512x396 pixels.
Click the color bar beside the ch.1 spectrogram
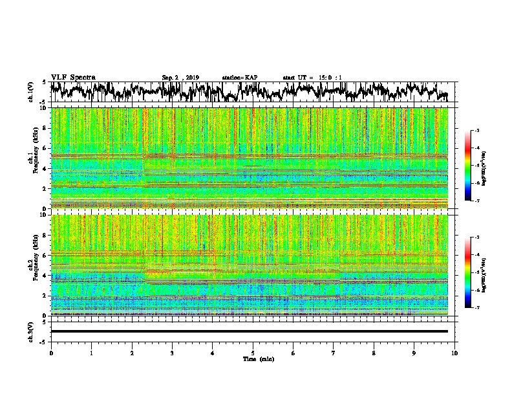[x=468, y=166]
